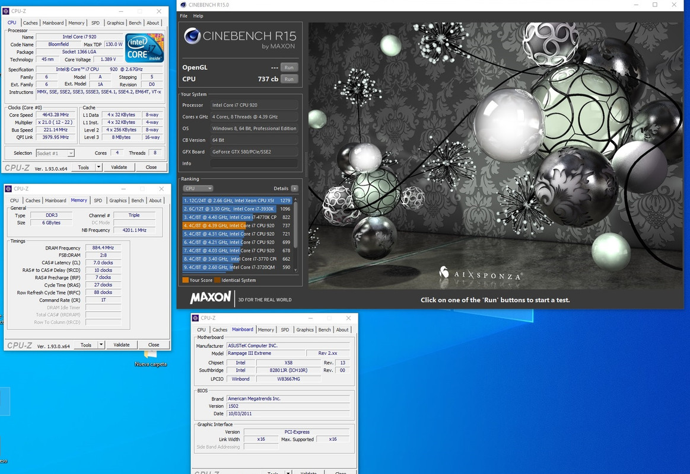Click Rampage III Extreme model field

266,353
